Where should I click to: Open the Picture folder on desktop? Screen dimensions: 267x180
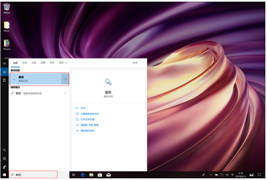[7, 44]
